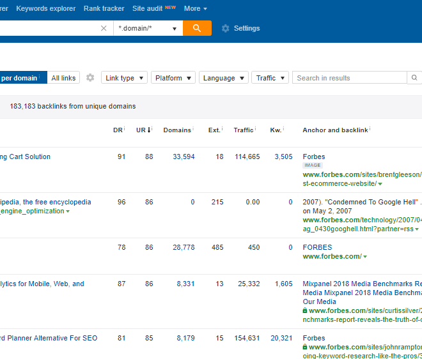Image resolution: width=422 pixels, height=359 pixels.
Task: Click the 20,321 keywords value
Action: pos(281,338)
